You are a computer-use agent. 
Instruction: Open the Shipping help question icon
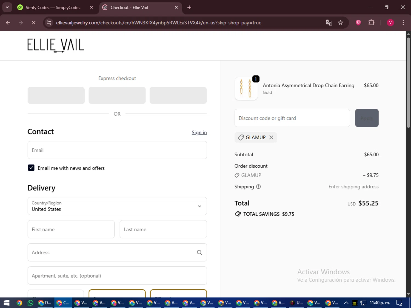pyautogui.click(x=258, y=187)
